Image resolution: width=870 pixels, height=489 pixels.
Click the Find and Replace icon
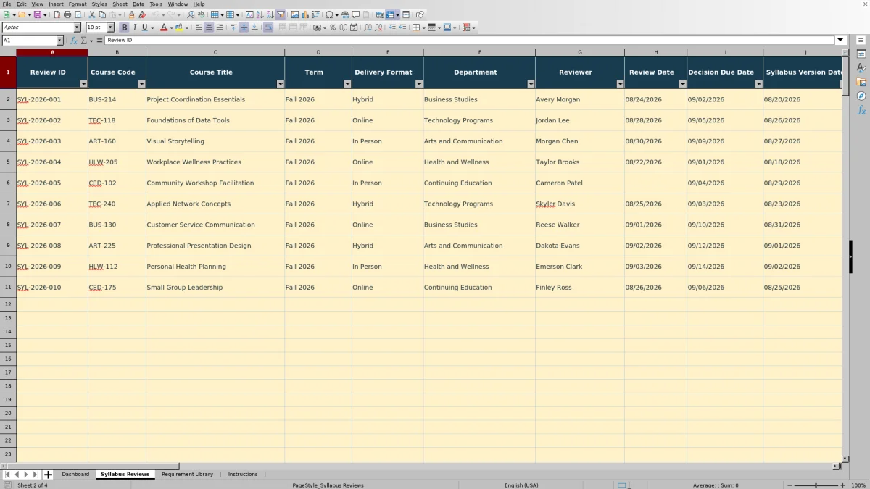(191, 14)
